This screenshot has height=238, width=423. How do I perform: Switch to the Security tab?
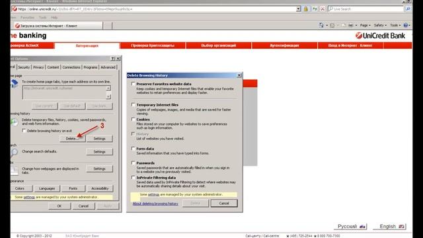(24, 67)
